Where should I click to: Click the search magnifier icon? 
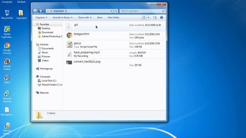pyautogui.click(x=163, y=11)
